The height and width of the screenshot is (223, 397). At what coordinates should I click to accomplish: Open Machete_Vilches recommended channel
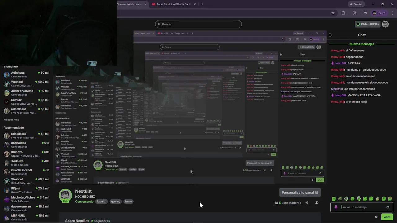26,199
